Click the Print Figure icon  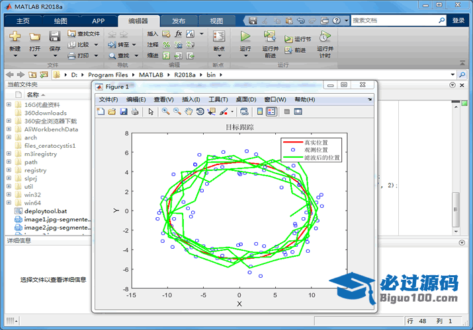135,112
